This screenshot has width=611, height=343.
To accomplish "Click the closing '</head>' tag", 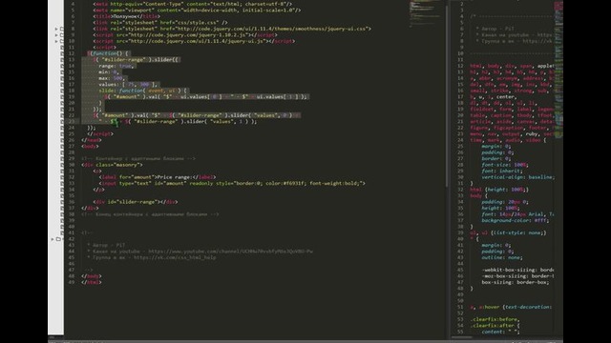I will coord(92,140).
